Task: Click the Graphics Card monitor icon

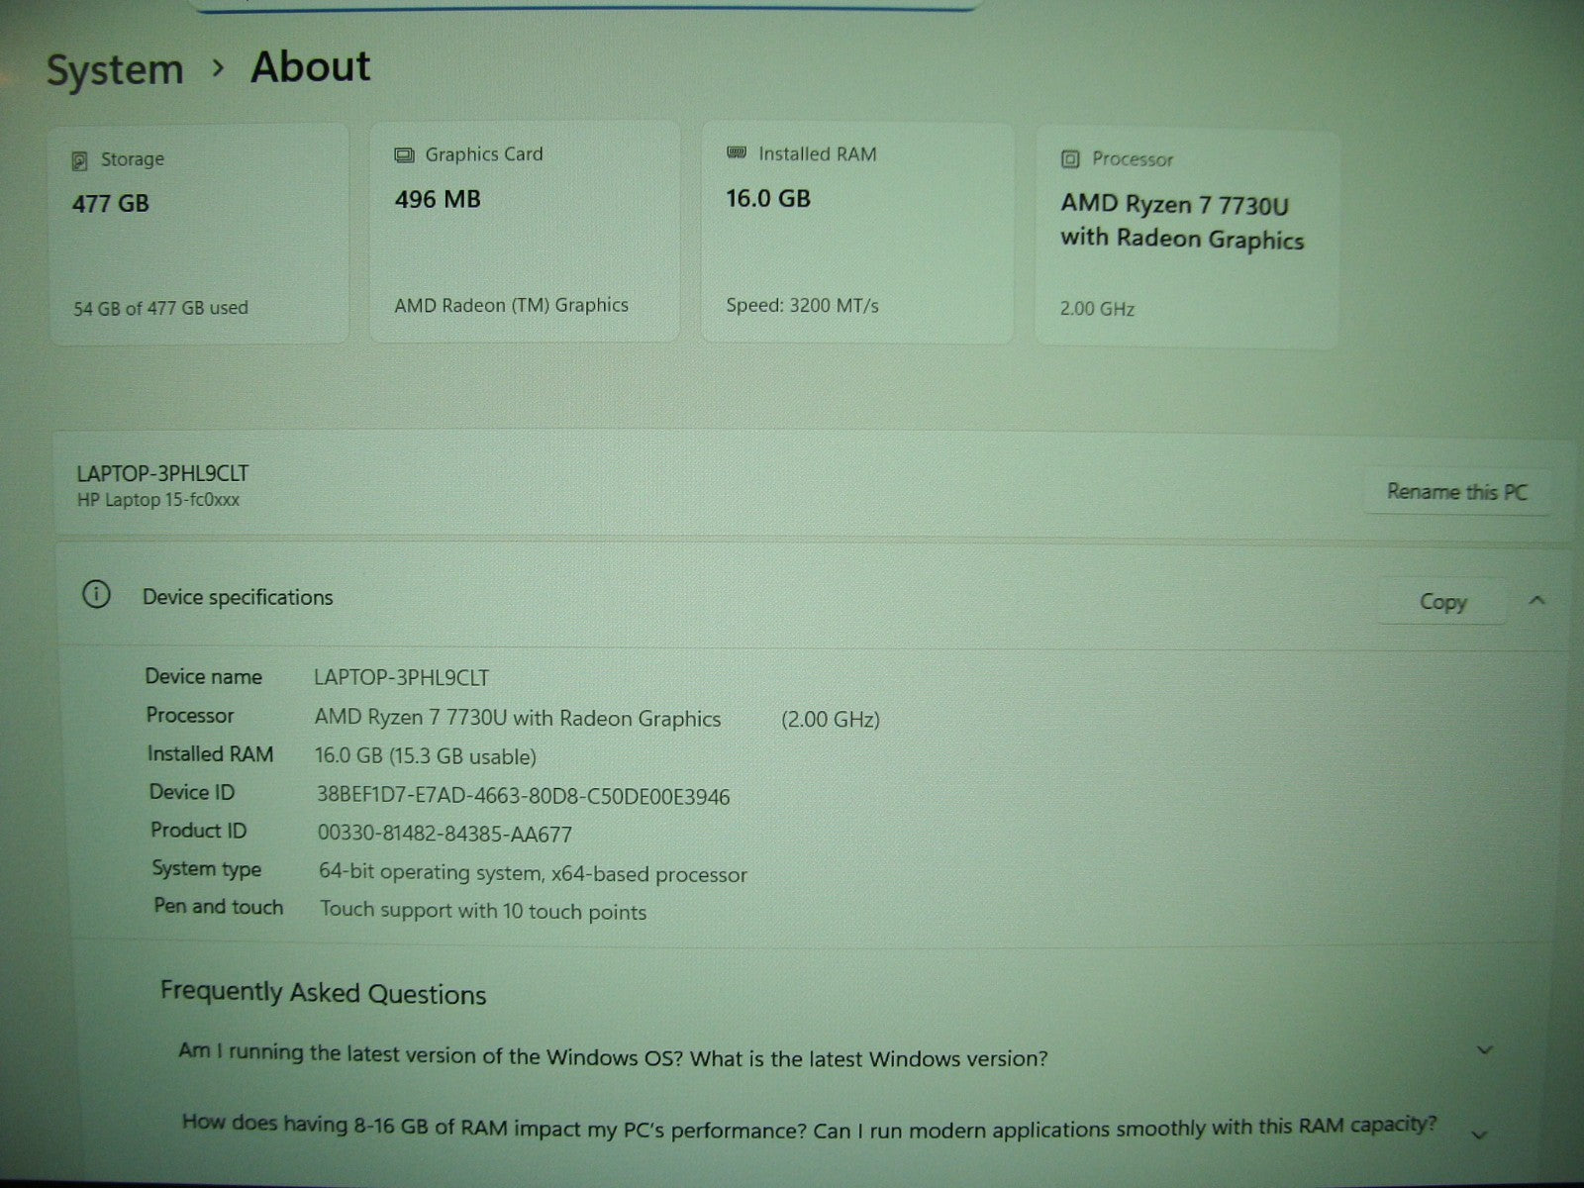Action: tap(404, 155)
